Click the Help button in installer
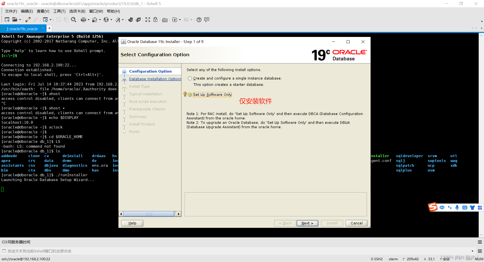This screenshot has width=484, height=262. coord(132,223)
